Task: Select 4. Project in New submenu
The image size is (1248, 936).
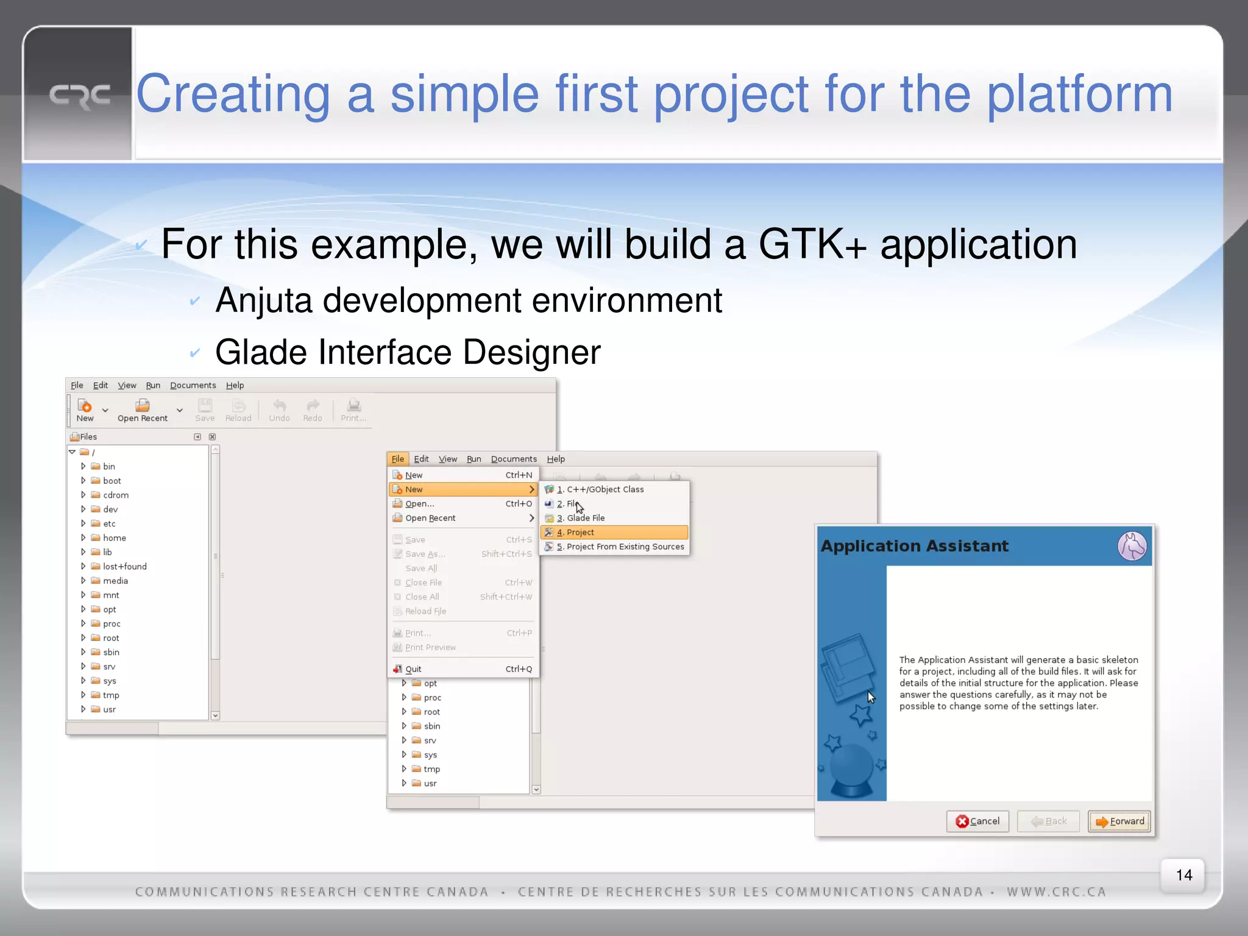Action: coord(615,532)
